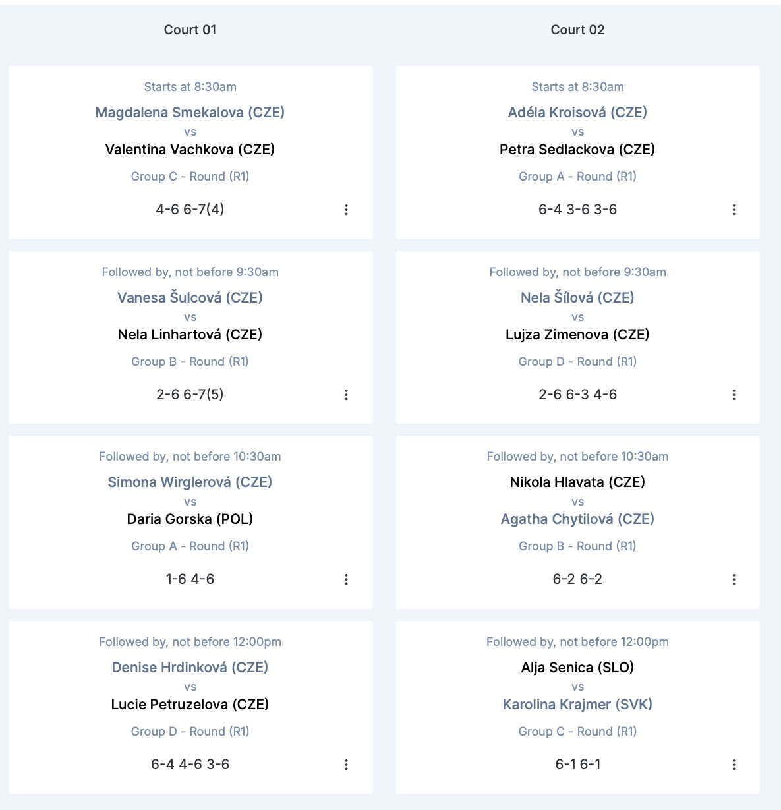Image resolution: width=781 pixels, height=810 pixels.
Task: Click Petra Sedlackova (CZE) name
Action: pos(577,150)
